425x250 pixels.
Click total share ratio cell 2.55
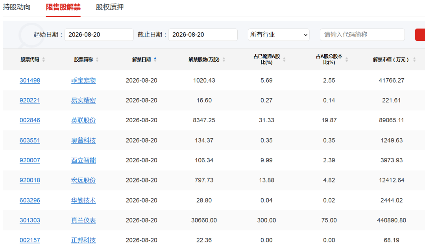click(329, 81)
